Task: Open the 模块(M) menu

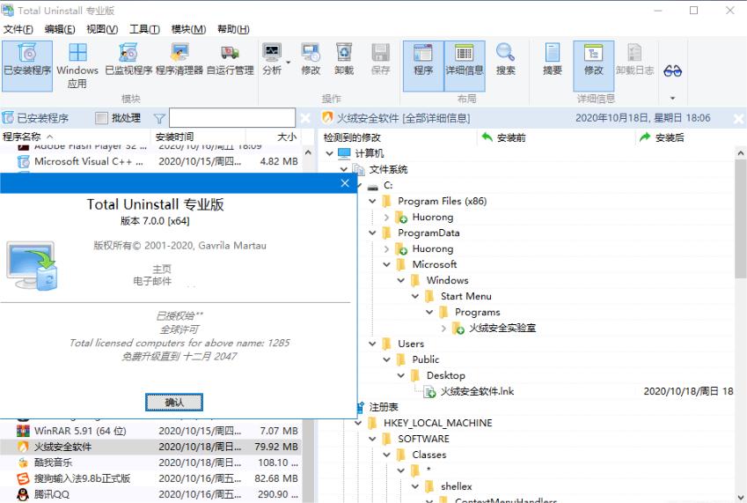Action: coord(188,30)
